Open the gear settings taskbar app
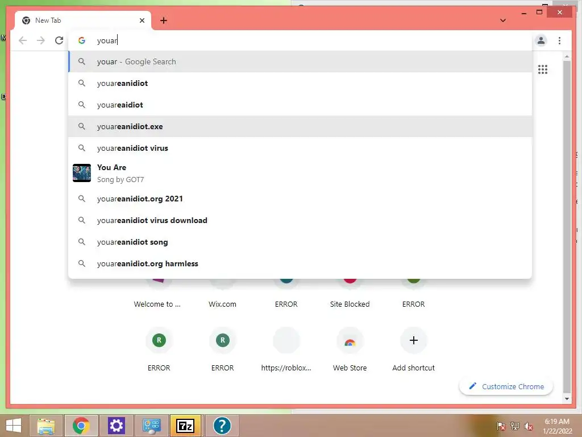 (116, 426)
